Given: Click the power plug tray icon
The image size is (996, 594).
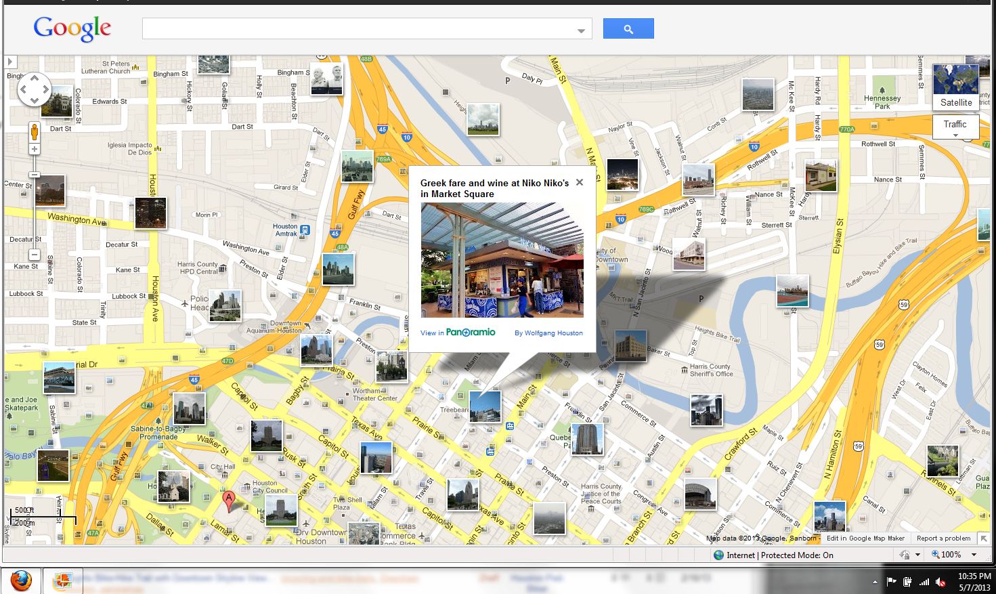Looking at the screenshot, I should (x=908, y=581).
